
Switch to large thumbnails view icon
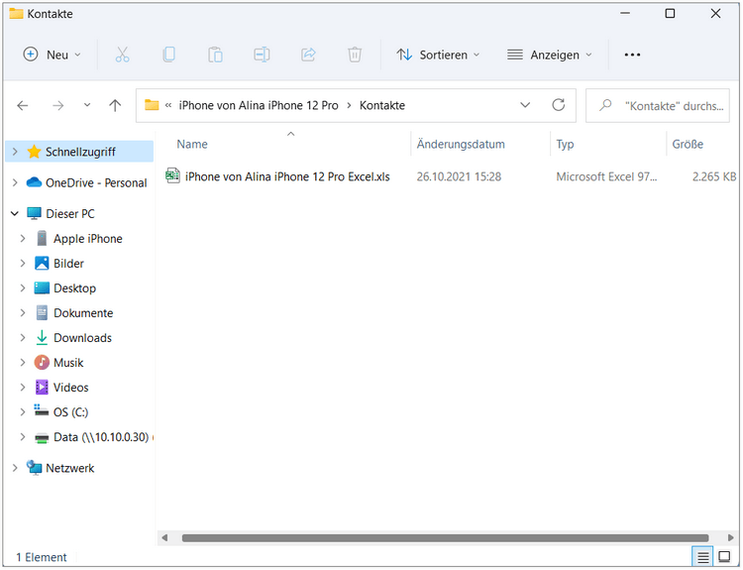724,557
